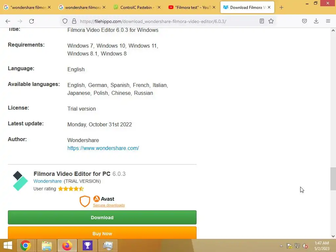Switch to the "Filmora test" YouTube tab
Viewport: 336px width, 252px height.
[192, 7]
